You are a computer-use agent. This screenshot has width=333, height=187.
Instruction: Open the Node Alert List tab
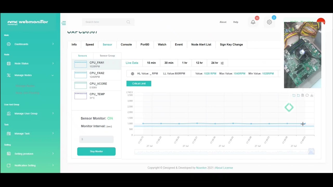tap(201, 44)
